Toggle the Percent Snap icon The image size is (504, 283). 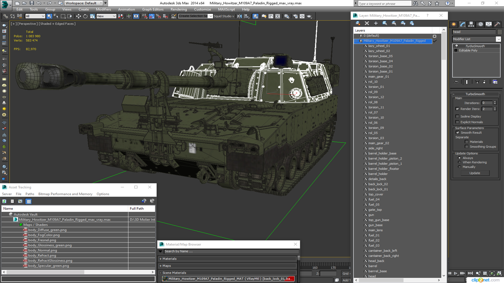(158, 16)
